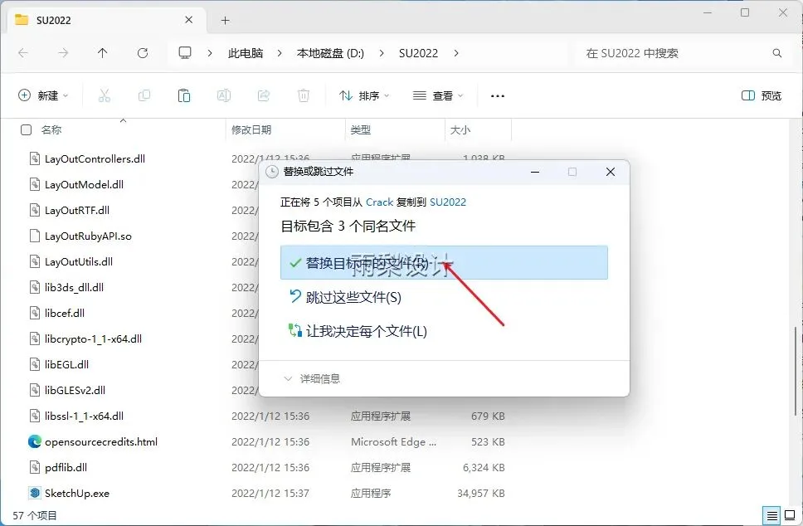Select libGLESv2.dll file

pos(75,390)
